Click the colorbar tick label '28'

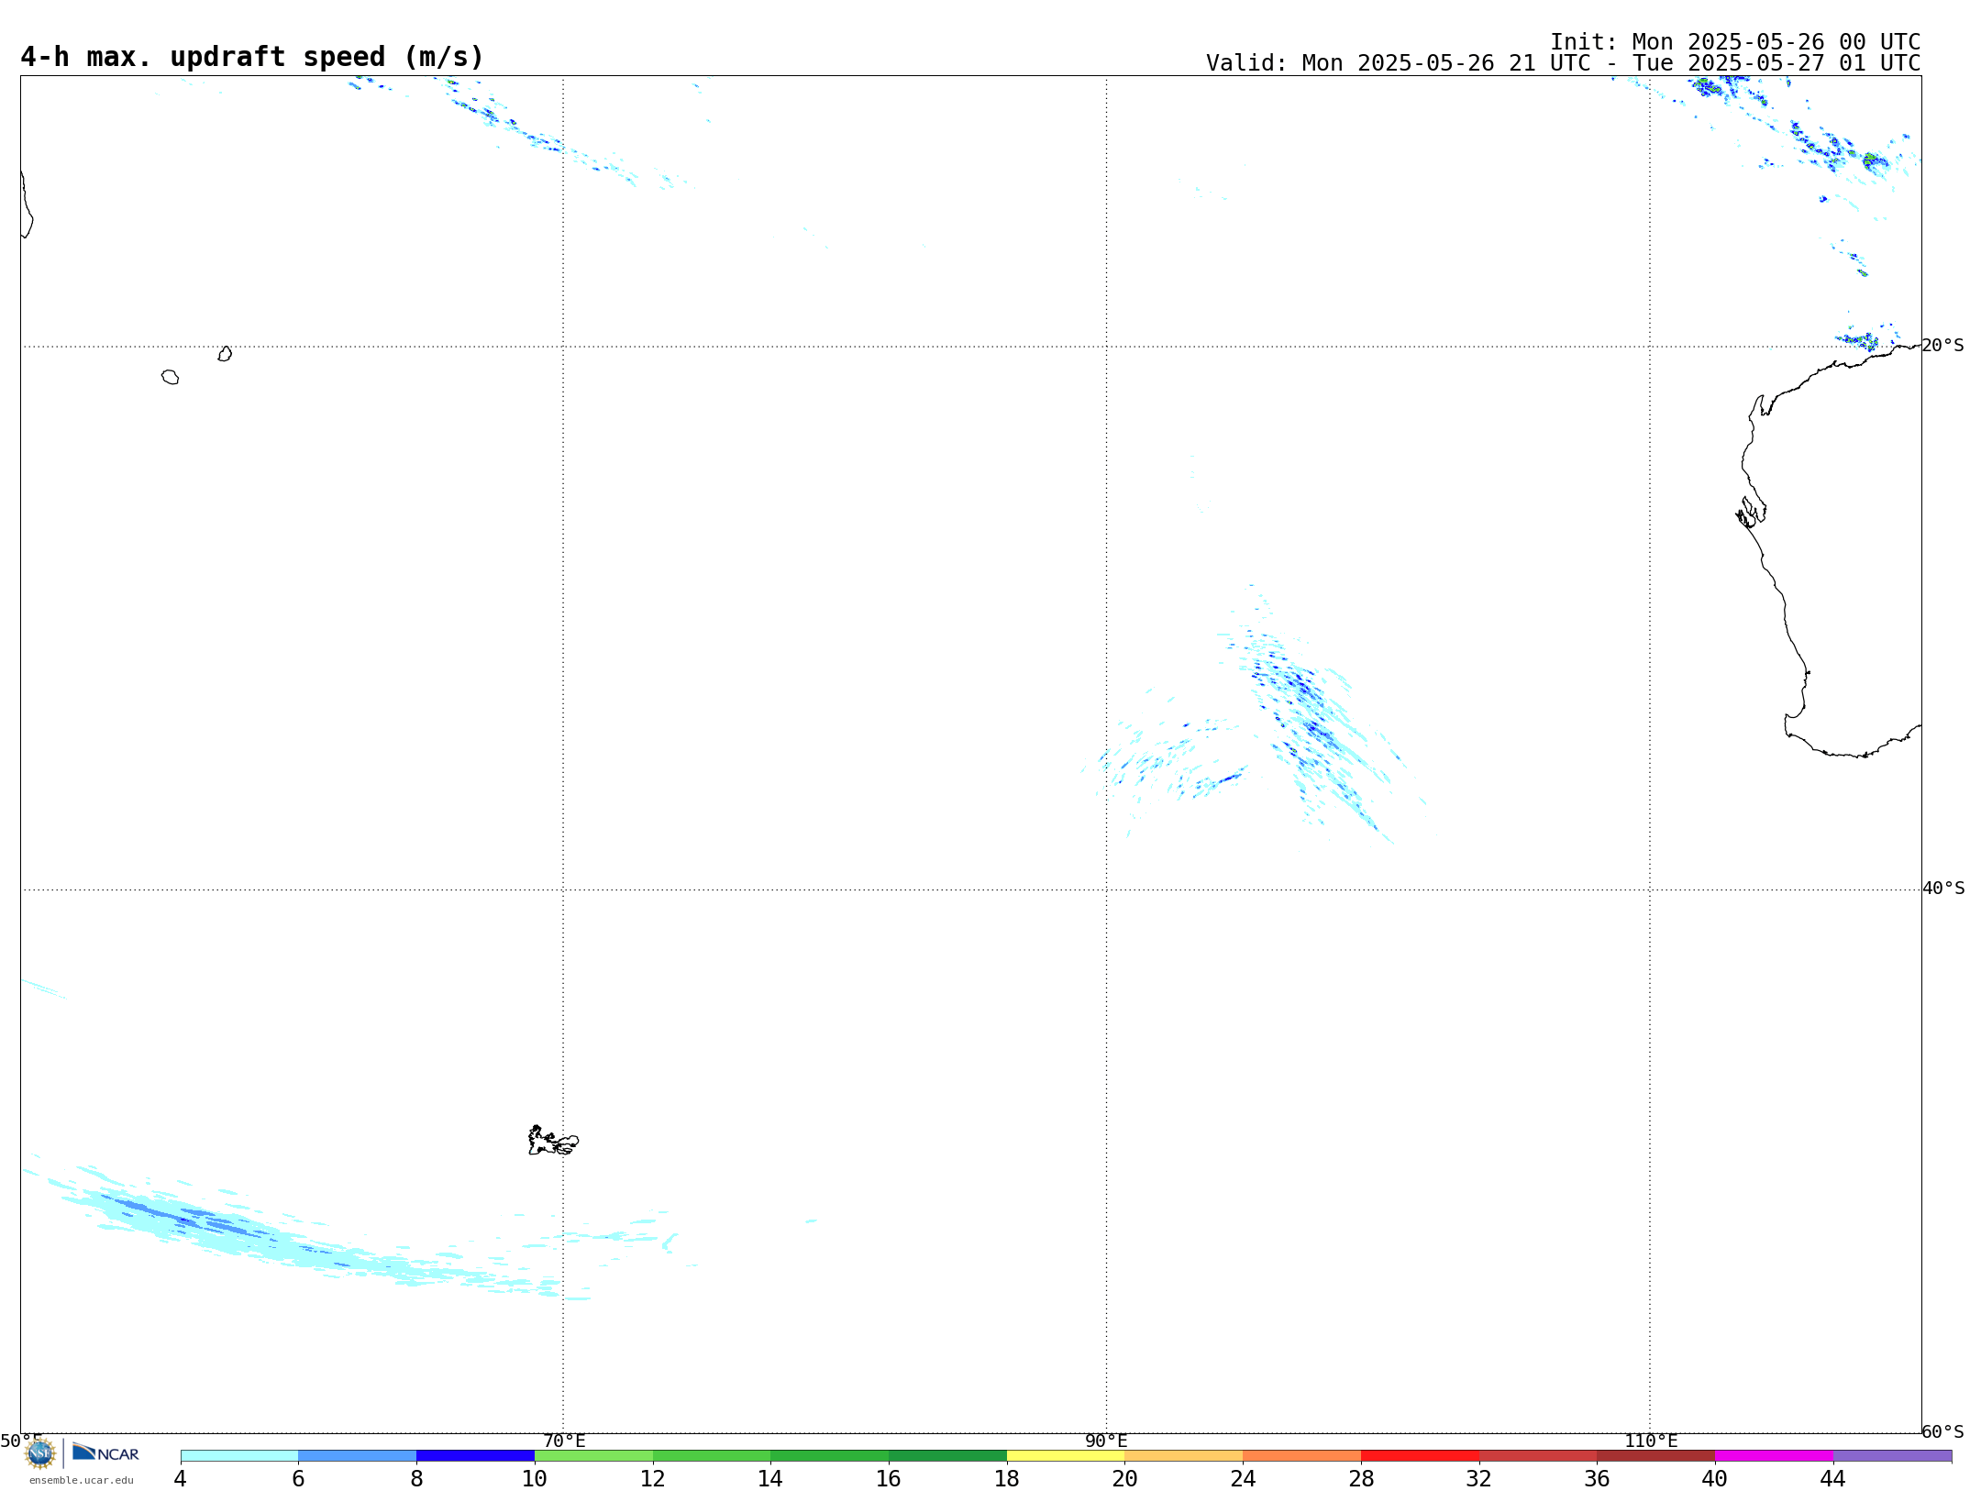(x=1361, y=1478)
